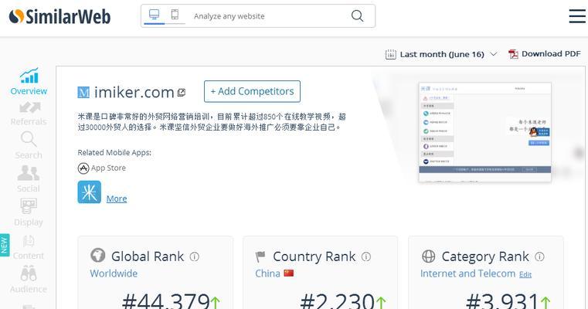Select the desktop device icon
The width and height of the screenshot is (588, 309).
pos(154,15)
